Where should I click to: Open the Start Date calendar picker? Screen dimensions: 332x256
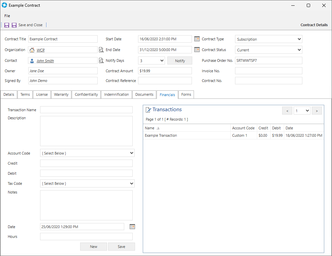tap(197, 39)
